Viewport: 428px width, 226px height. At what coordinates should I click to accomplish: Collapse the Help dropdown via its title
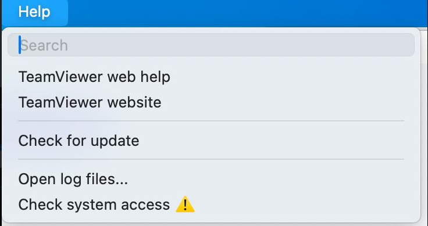pyautogui.click(x=34, y=12)
